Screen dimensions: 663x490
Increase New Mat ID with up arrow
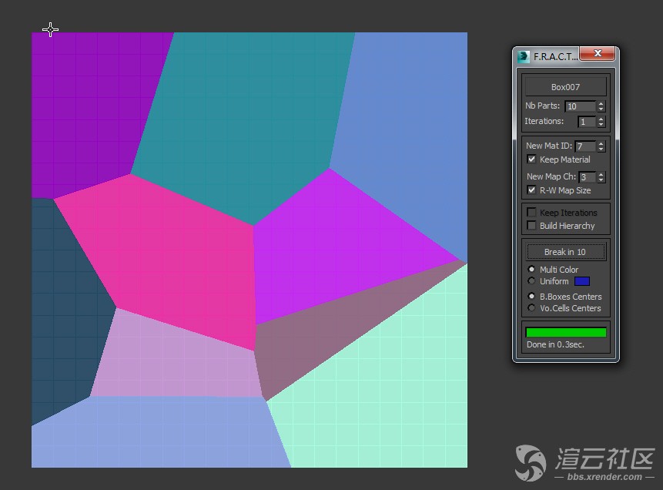601,143
